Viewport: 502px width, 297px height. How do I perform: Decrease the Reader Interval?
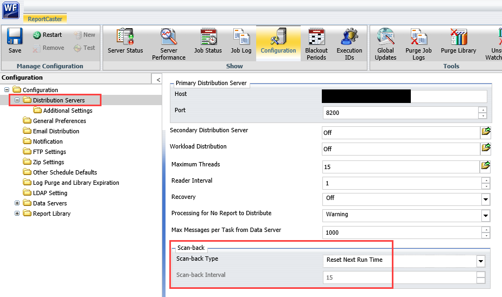486,186
